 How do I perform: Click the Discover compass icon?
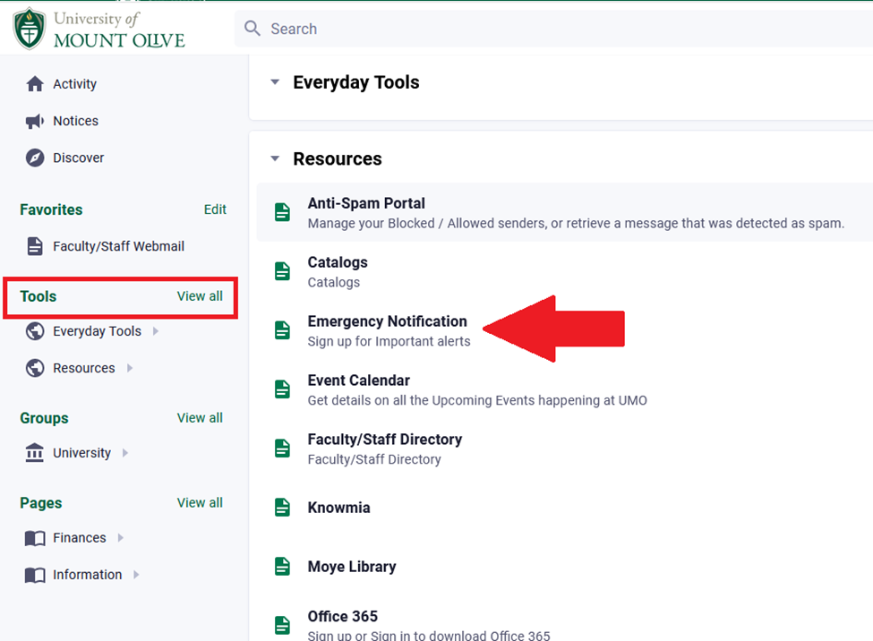[x=35, y=158]
